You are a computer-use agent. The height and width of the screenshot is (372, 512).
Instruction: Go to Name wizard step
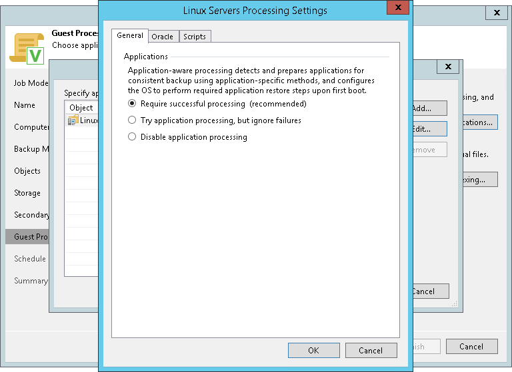click(x=25, y=105)
